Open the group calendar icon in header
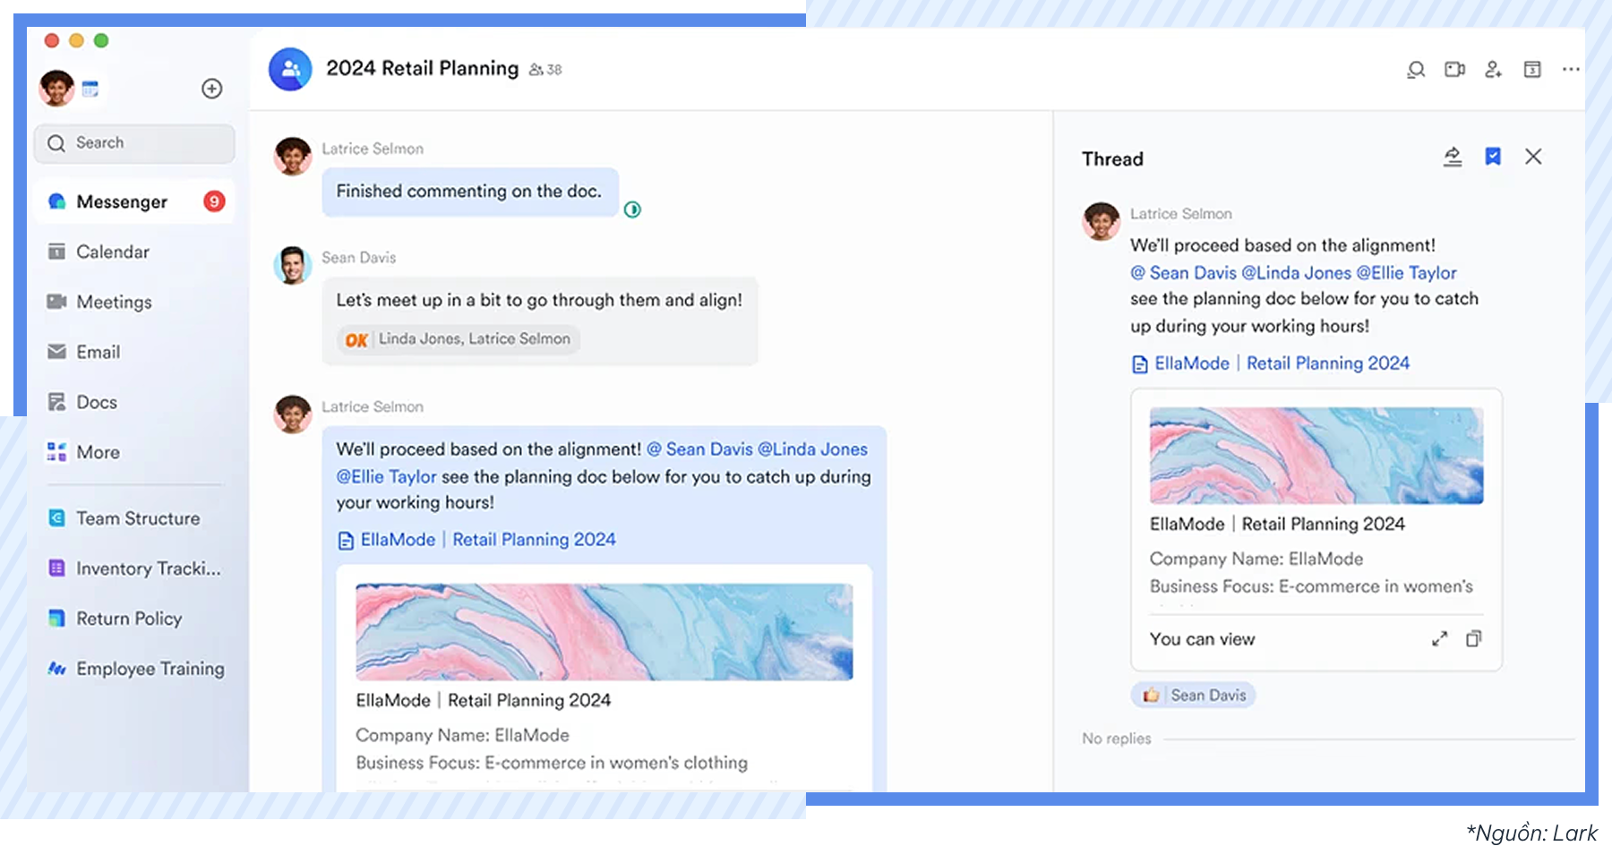 point(1532,70)
